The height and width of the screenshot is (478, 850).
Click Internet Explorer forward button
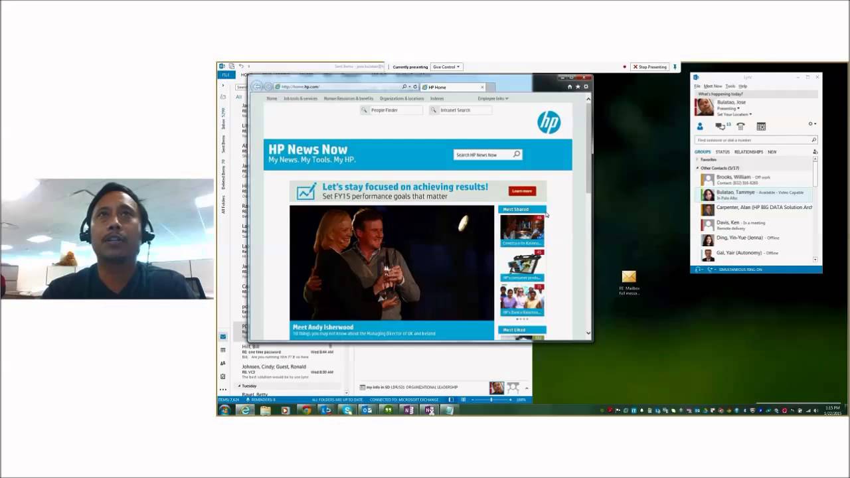tap(268, 87)
